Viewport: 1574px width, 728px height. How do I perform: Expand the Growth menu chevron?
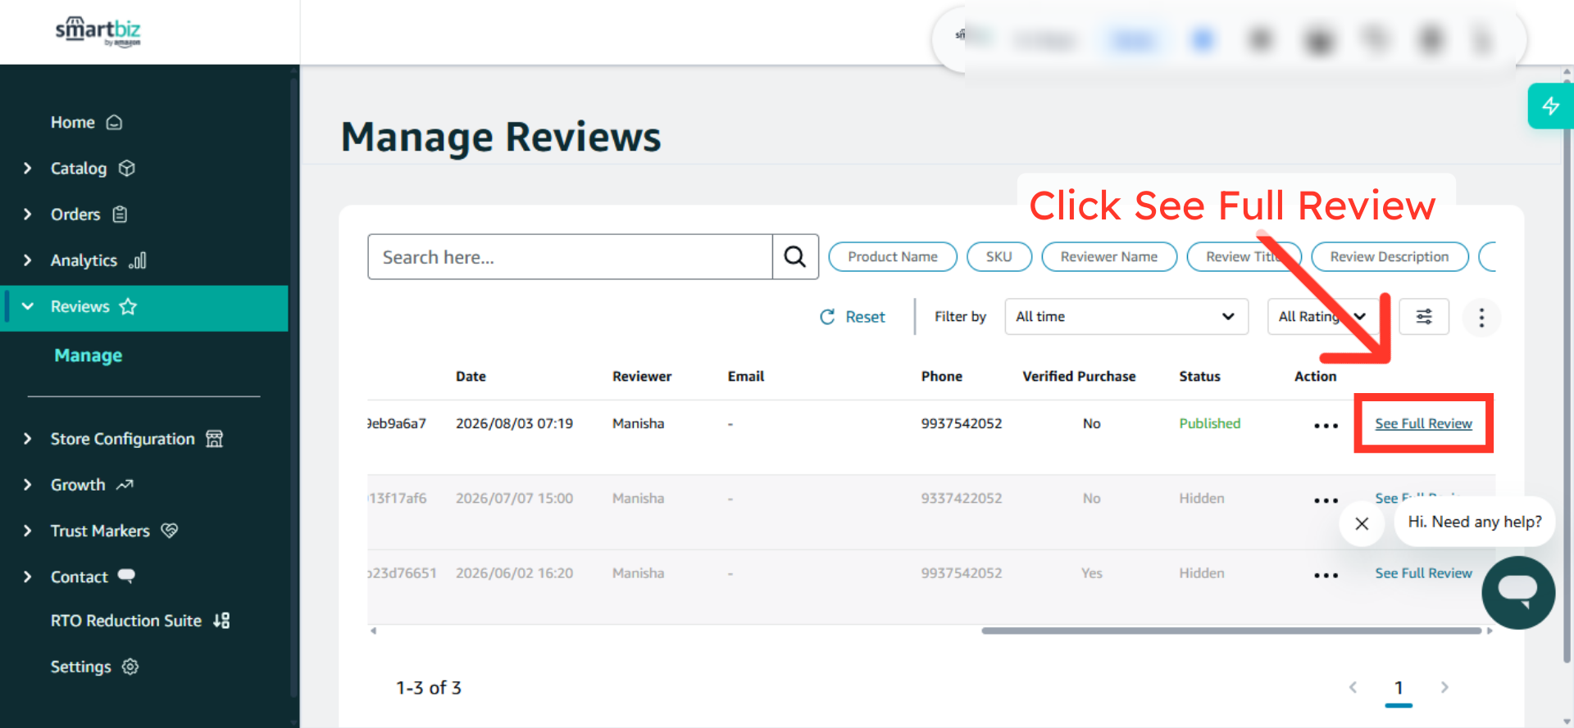tap(28, 484)
